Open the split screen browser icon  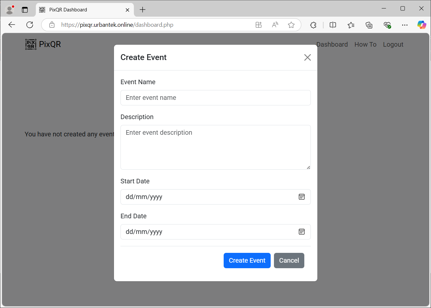click(x=333, y=25)
